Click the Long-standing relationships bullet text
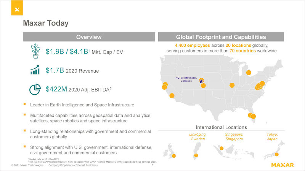 (x=90, y=134)
